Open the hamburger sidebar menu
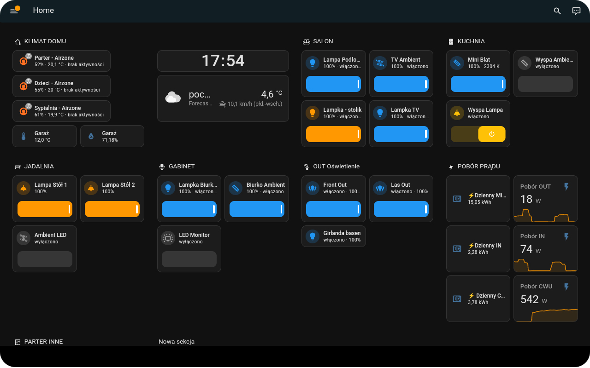The height and width of the screenshot is (368, 590). coord(14,11)
